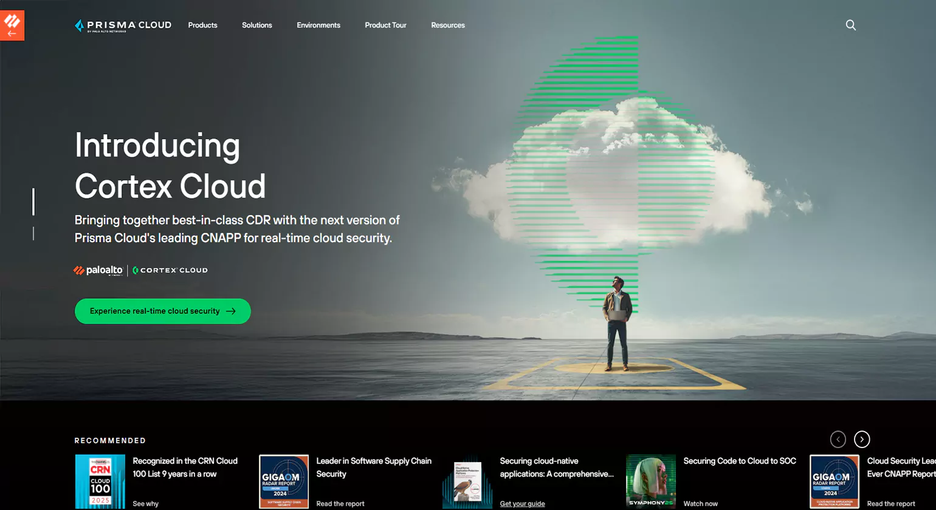Viewport: 936px width, 510px height.
Task: Open the Get your guide link
Action: tap(521, 503)
